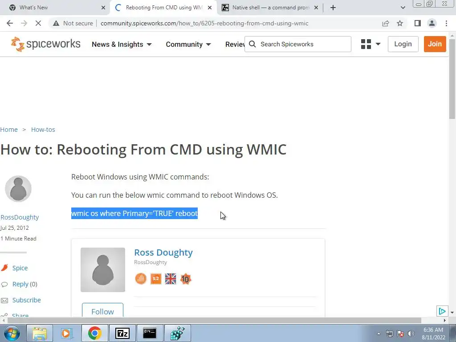Open the browser side panel icon
Viewport: 456px width, 342px height.
pos(418,23)
